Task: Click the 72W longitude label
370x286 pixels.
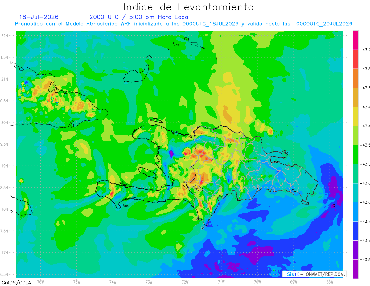Action: click(x=185, y=282)
